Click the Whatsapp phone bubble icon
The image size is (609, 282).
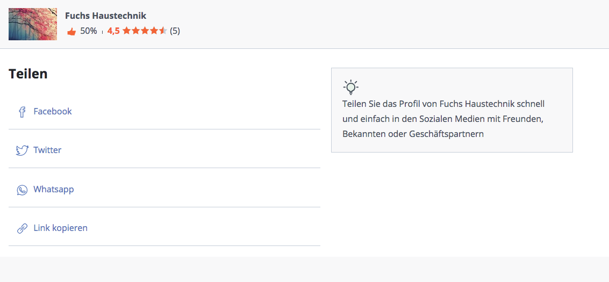click(x=22, y=190)
